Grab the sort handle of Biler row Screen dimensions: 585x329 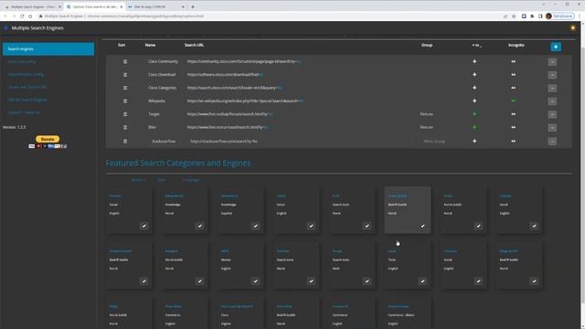125,128
